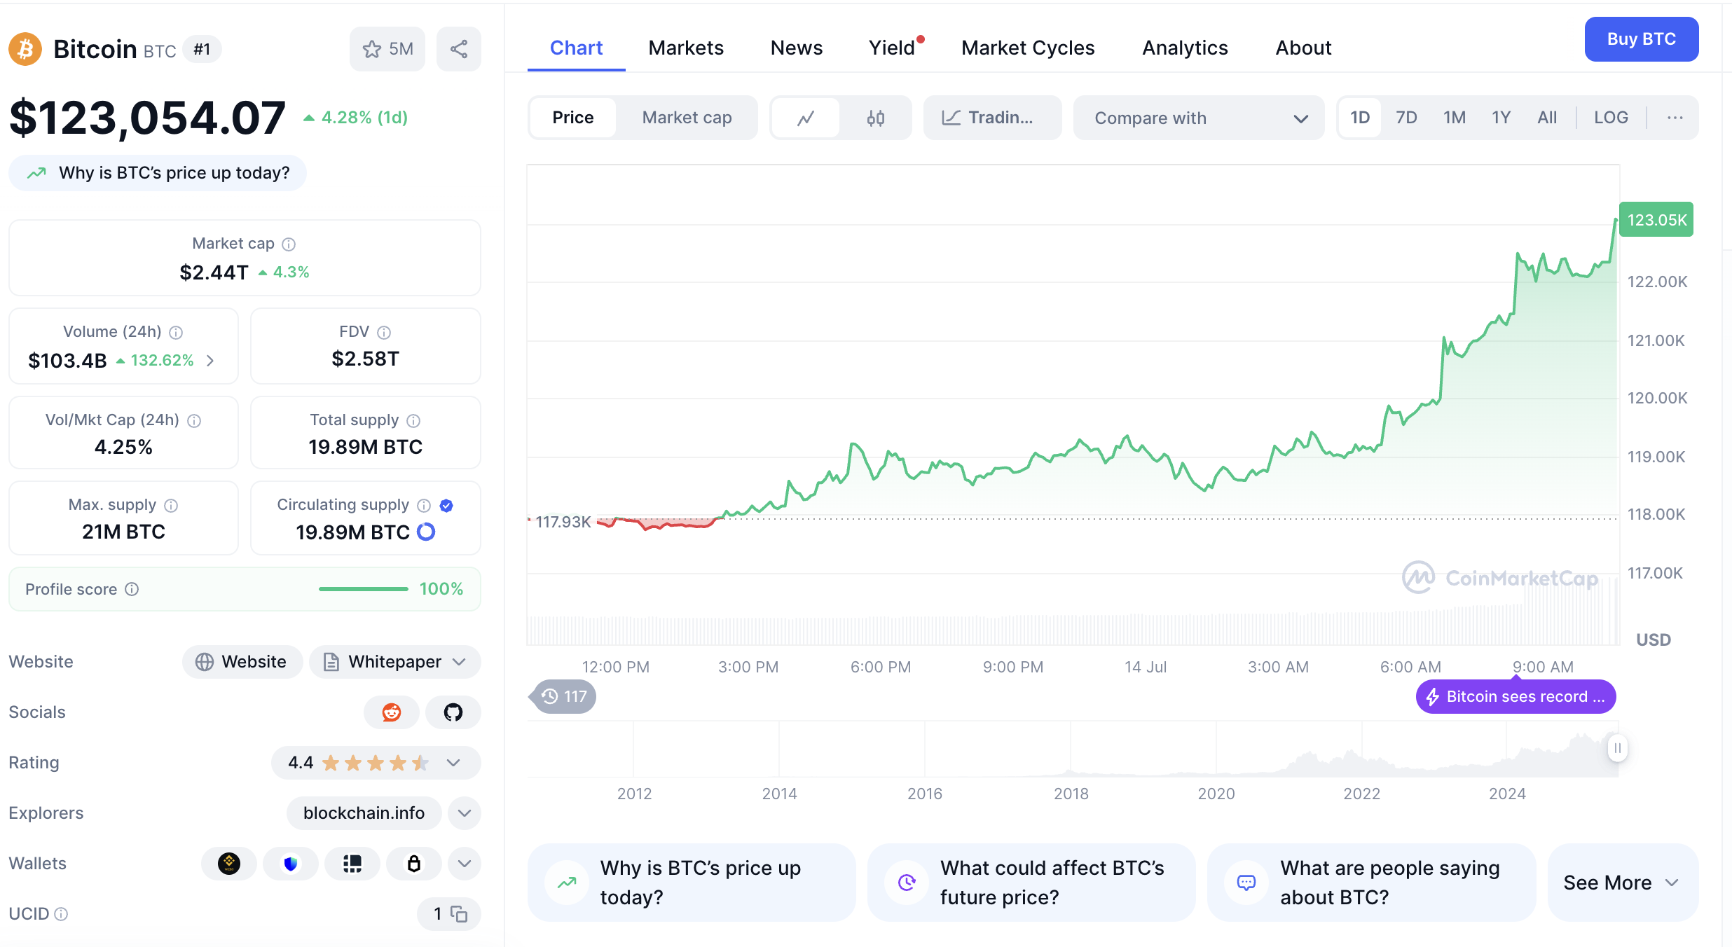Open the Markets tab
1732x947 pixels.
click(686, 48)
